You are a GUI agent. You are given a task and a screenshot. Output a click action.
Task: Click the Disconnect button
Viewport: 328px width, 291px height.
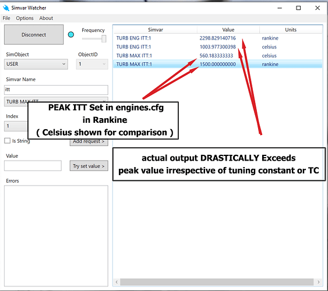pos(34,34)
